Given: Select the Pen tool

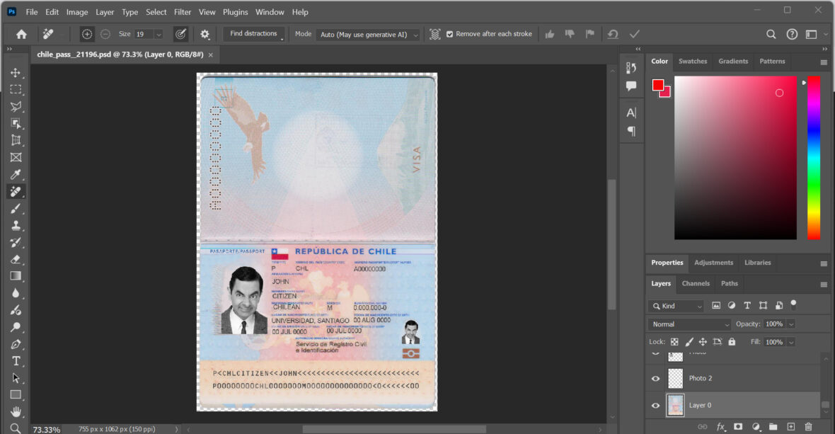Looking at the screenshot, I should point(16,344).
